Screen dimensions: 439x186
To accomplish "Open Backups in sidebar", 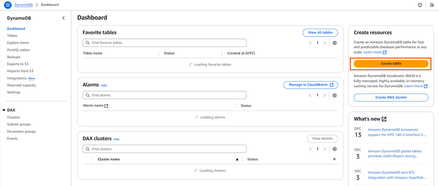I will tap(14, 57).
